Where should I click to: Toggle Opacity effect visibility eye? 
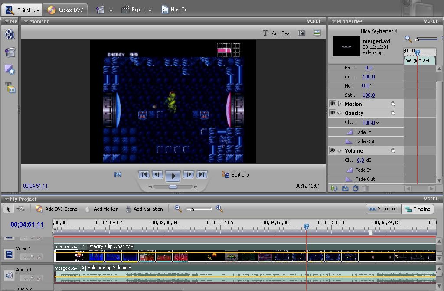tap(332, 113)
